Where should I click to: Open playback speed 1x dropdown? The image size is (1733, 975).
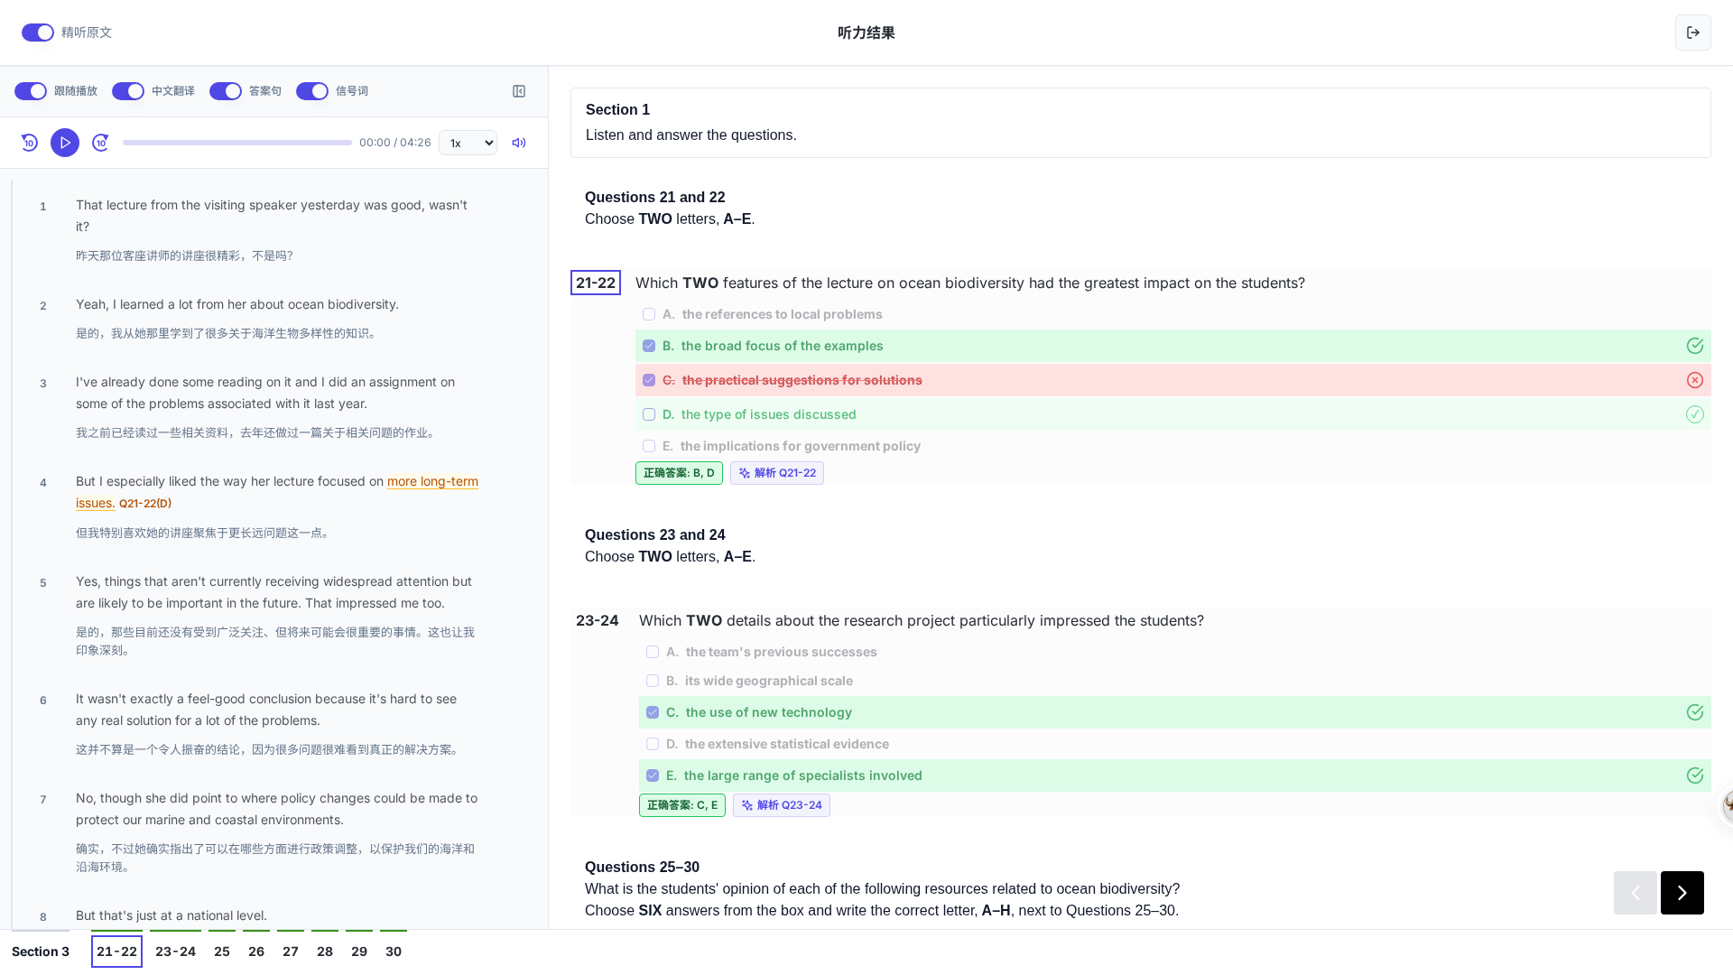coord(468,143)
